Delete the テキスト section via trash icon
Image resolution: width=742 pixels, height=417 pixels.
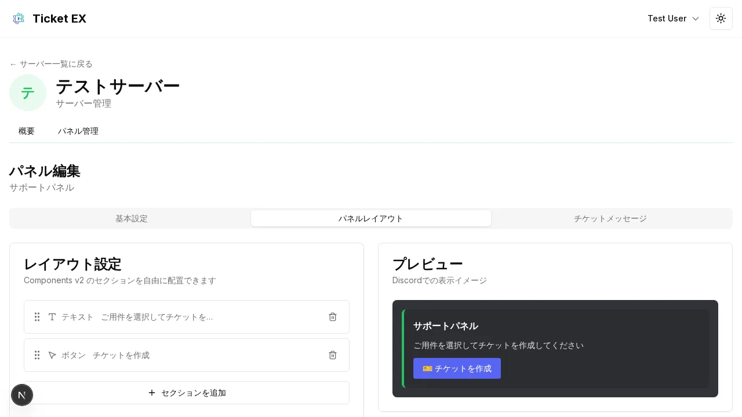pyautogui.click(x=333, y=317)
